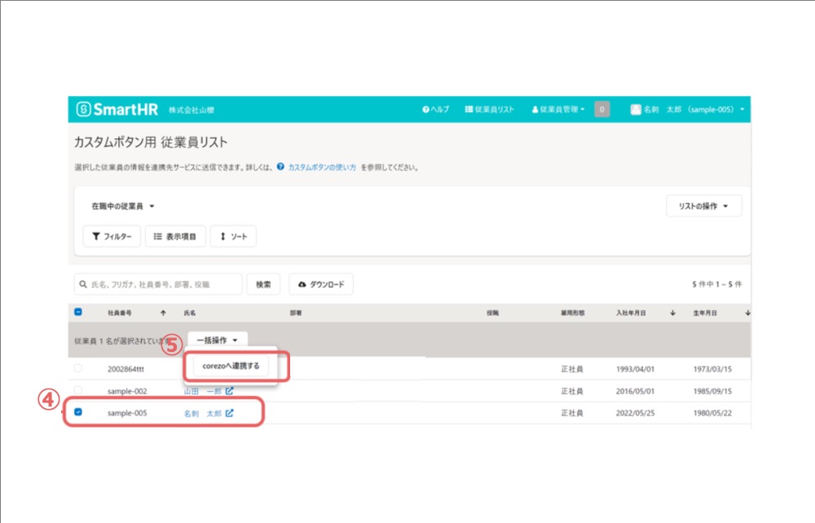The width and height of the screenshot is (815, 523).
Task: Click the SmartHR logo
Action: pos(117,109)
